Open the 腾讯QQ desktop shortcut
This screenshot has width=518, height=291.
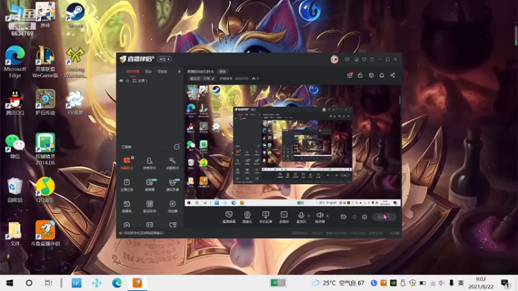click(x=15, y=102)
